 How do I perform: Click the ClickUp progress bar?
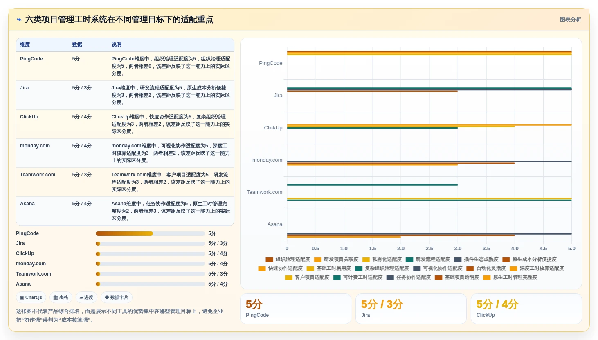[150, 254]
